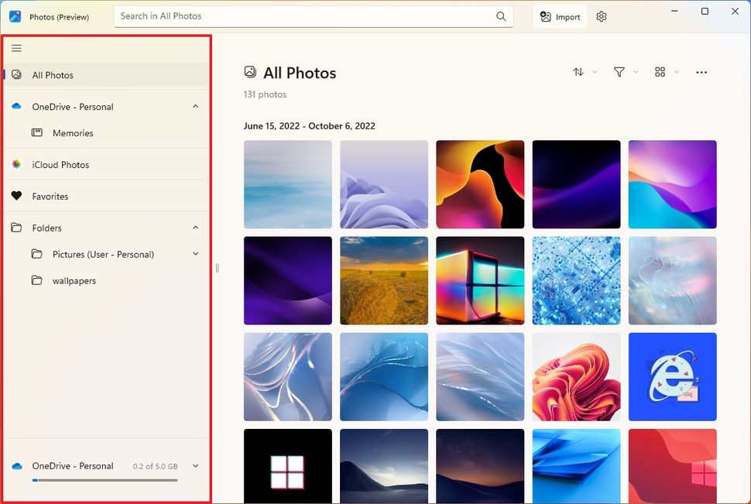Open the Settings gear icon
751x504 pixels.
[602, 15]
